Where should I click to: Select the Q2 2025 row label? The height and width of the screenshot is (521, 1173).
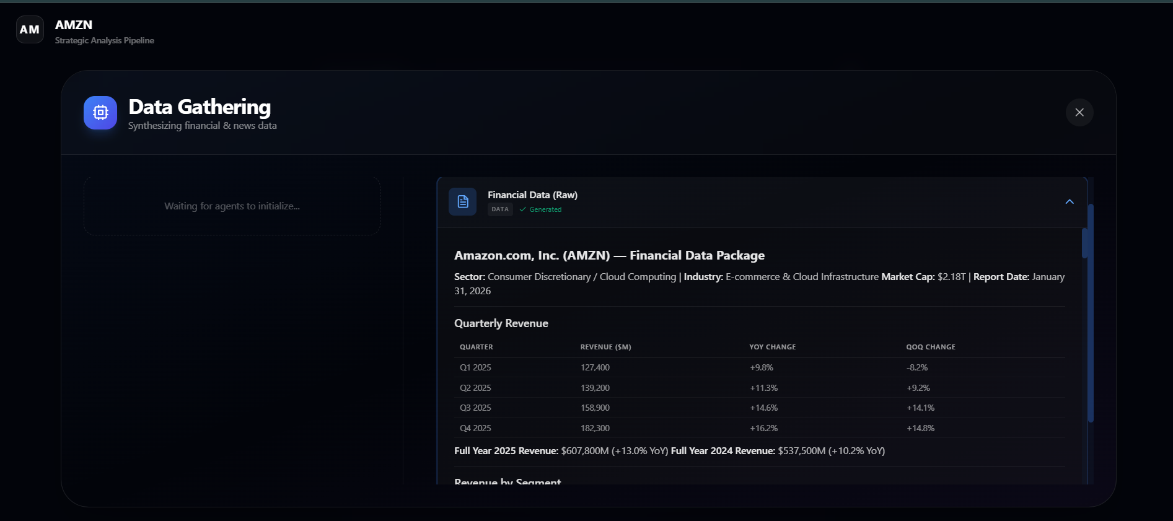coord(475,388)
